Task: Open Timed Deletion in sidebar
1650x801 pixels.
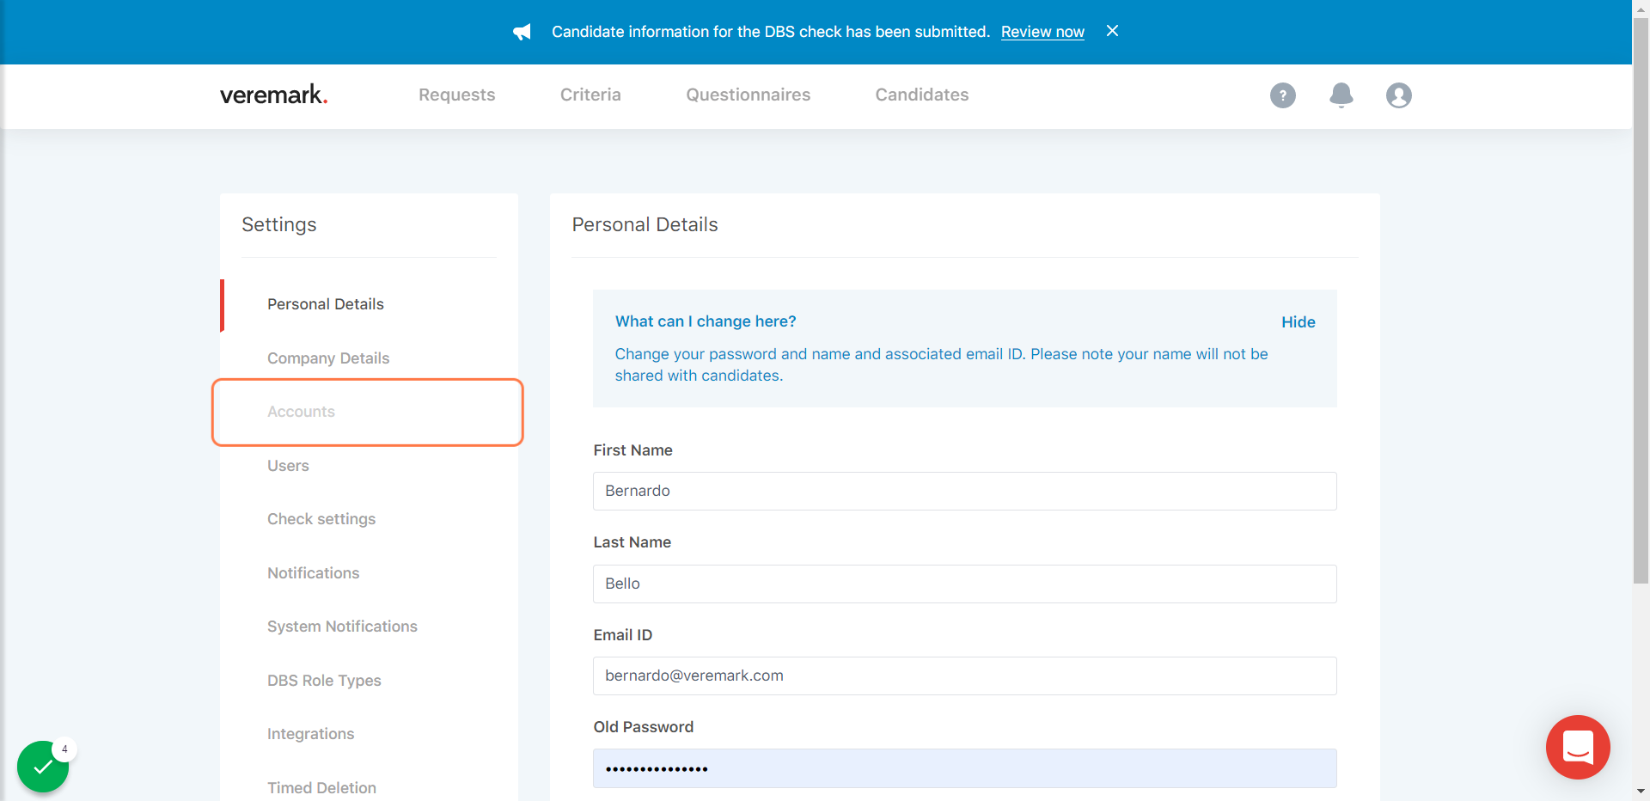Action: tap(321, 788)
